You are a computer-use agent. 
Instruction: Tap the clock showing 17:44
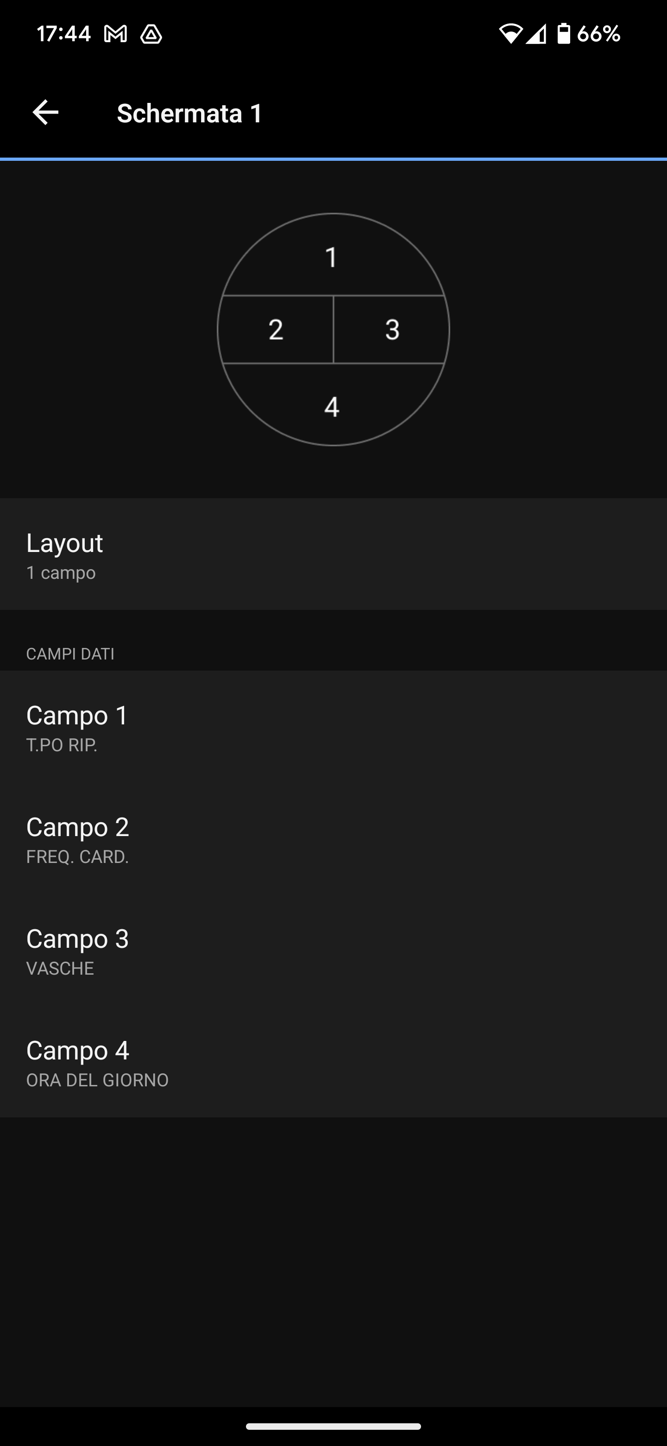63,34
